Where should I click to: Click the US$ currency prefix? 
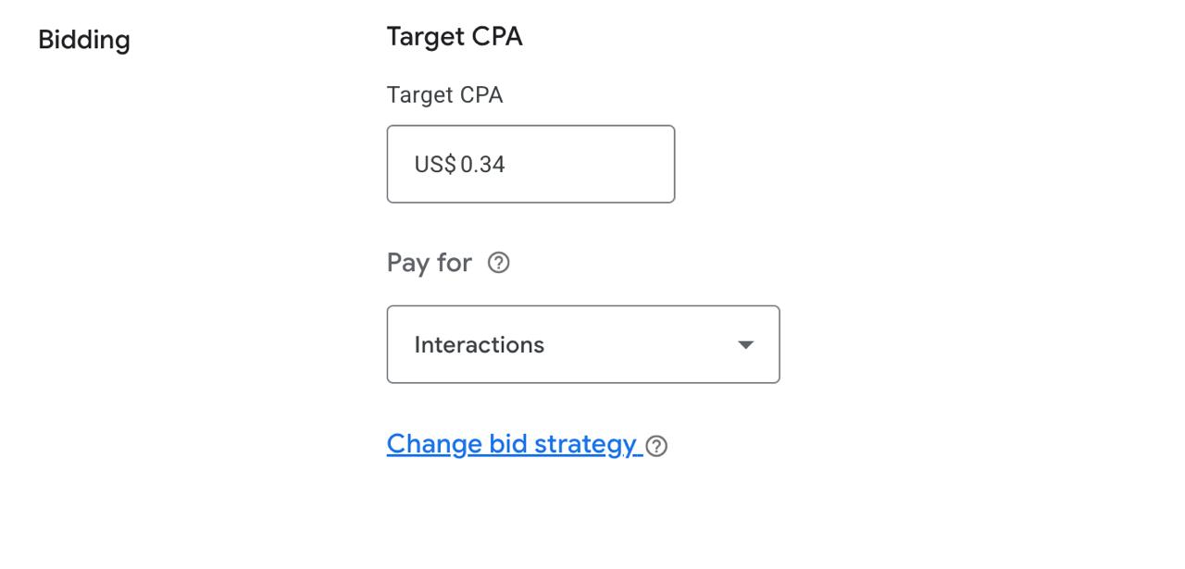point(435,165)
